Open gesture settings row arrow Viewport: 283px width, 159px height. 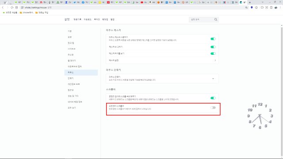coord(215,61)
